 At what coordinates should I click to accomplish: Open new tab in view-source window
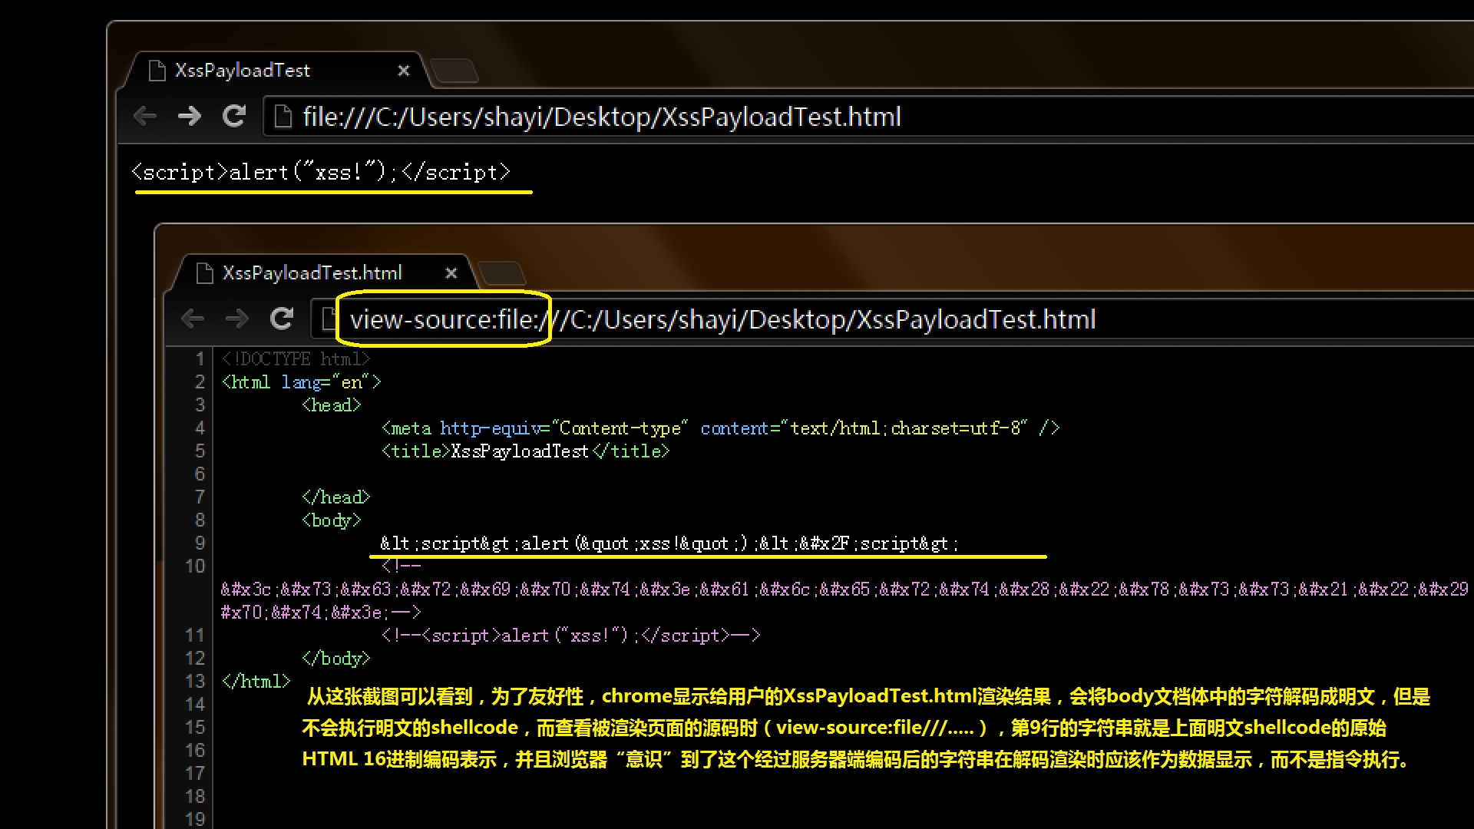(502, 274)
